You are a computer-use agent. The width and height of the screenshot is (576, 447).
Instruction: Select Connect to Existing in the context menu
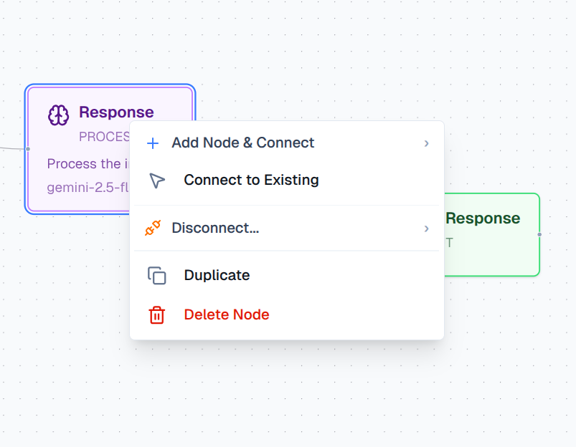point(251,181)
